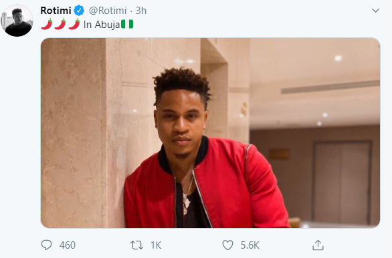Click the Rotimi display name
This screenshot has width=392, height=258.
56,11
